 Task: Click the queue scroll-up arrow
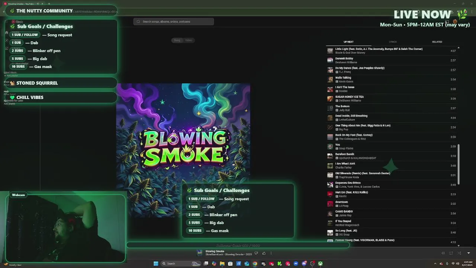pos(459,48)
